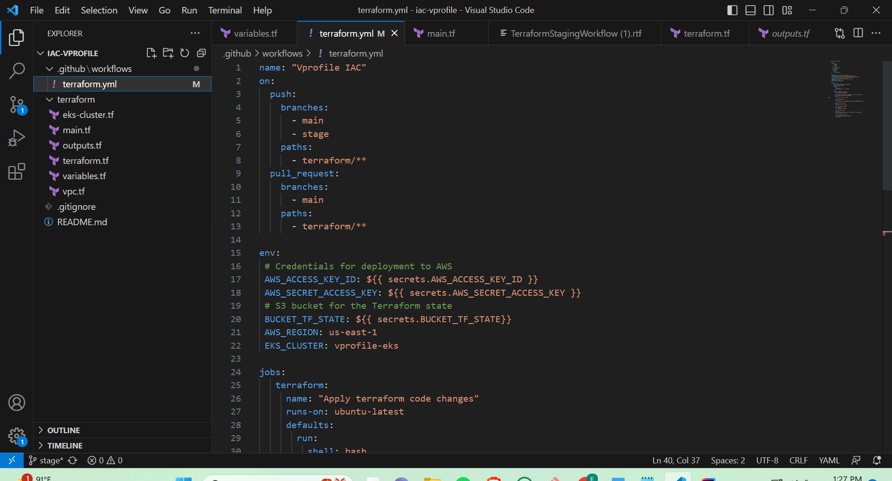
Task: Open changes compare icon in editor toolbar
Action: point(840,33)
